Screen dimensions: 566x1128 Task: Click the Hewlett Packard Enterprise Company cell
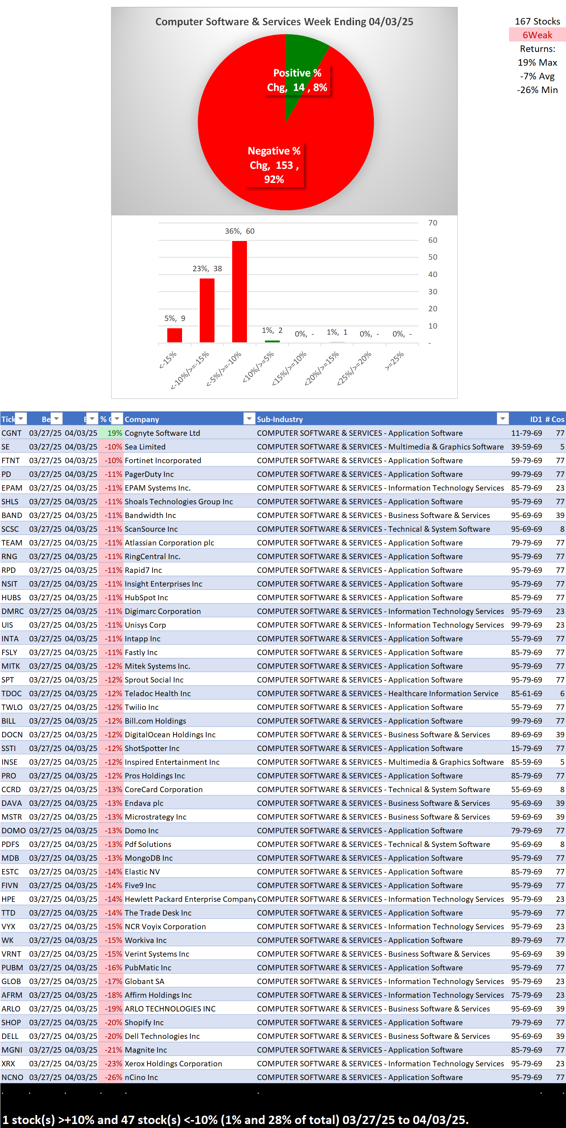pyautogui.click(x=189, y=899)
